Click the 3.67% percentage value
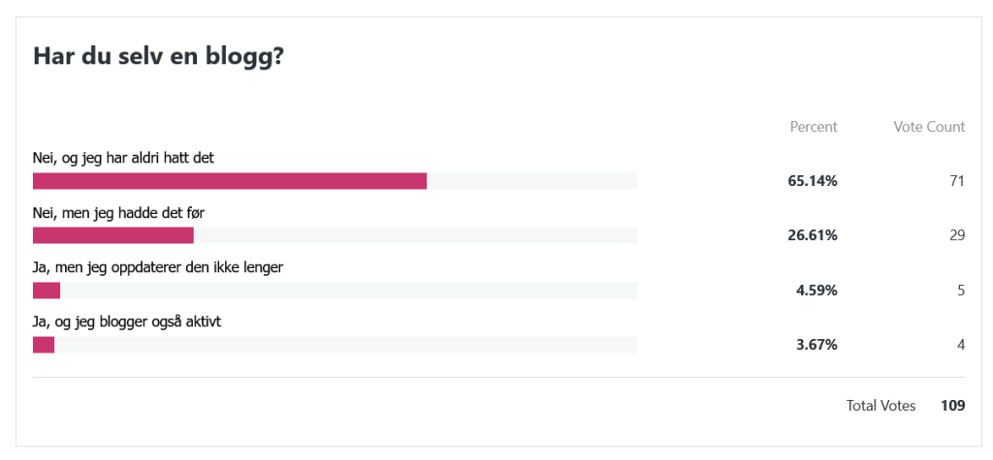 [x=817, y=345]
